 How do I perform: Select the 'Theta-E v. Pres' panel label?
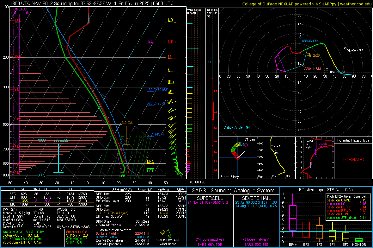276,149
